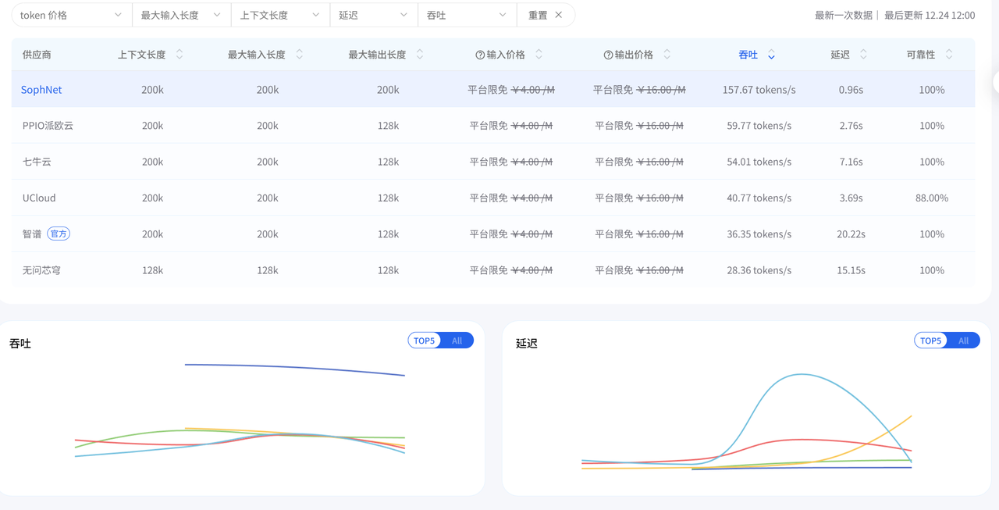
Task: Click the light blue latency peak curve
Action: tap(802, 375)
